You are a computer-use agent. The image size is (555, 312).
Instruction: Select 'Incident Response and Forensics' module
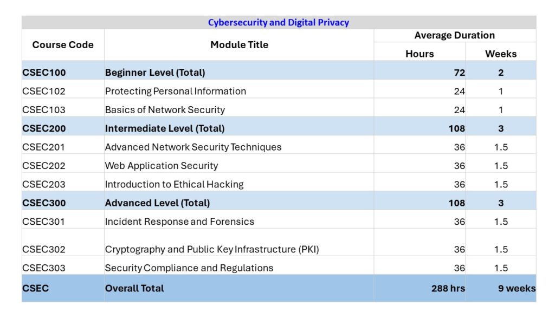click(179, 222)
